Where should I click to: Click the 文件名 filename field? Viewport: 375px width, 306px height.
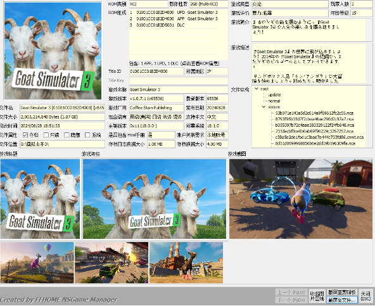62,108
